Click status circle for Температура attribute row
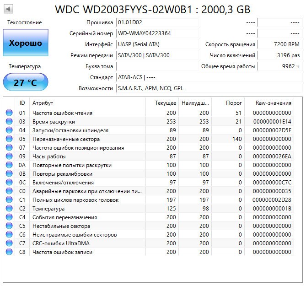306x286 pixels. pos(9,208)
